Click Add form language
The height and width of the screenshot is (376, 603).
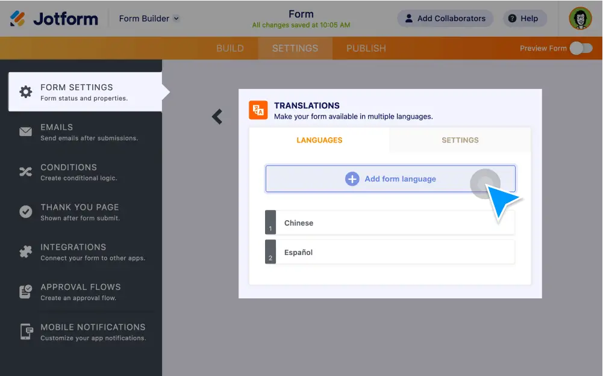click(x=390, y=179)
